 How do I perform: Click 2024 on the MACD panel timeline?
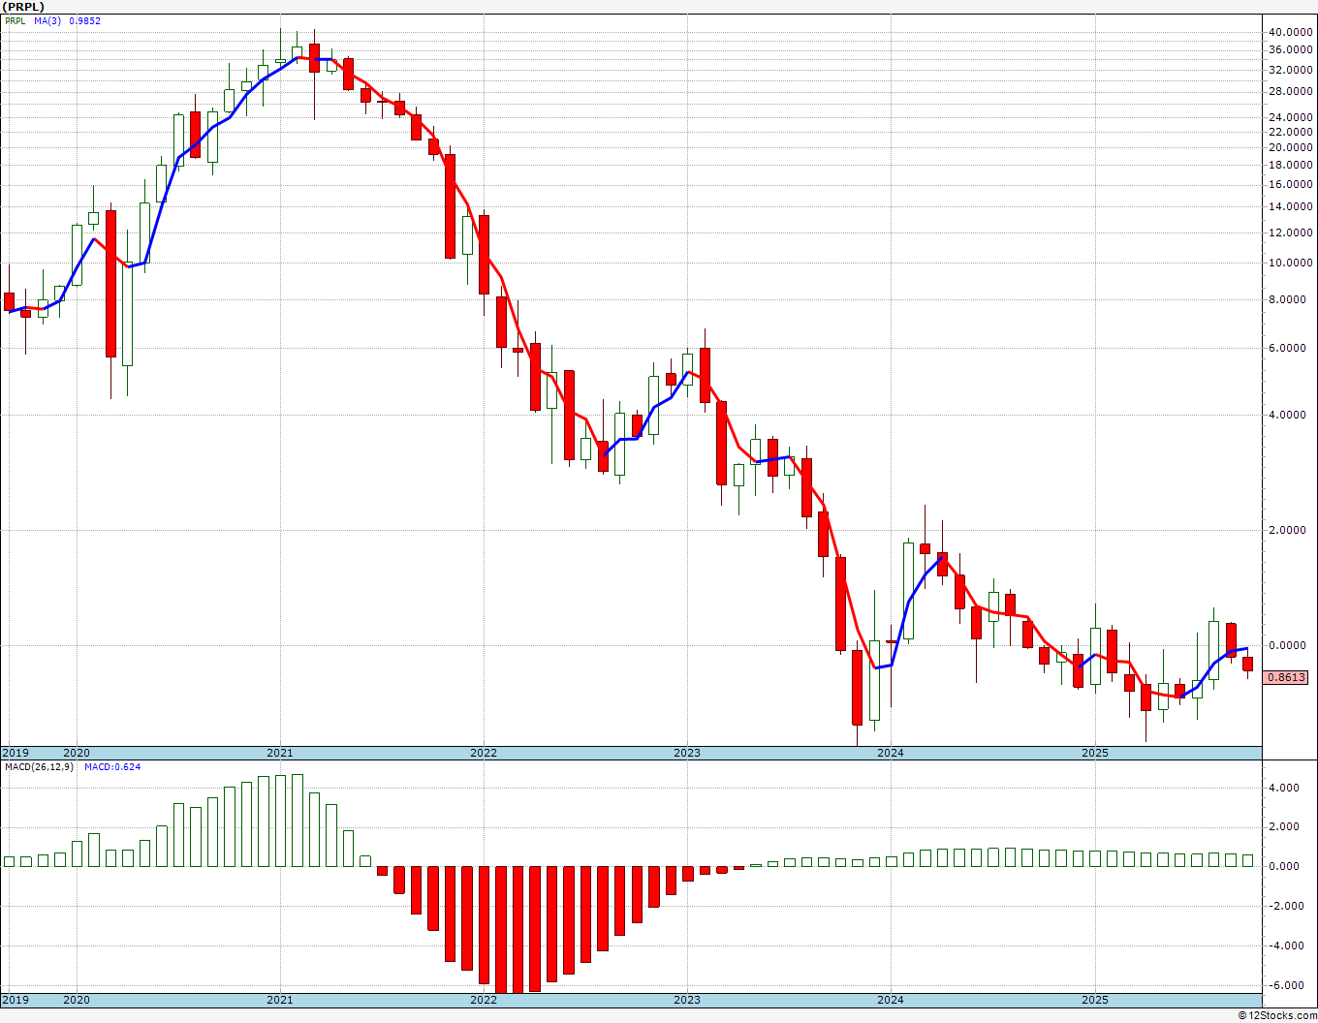click(890, 1000)
